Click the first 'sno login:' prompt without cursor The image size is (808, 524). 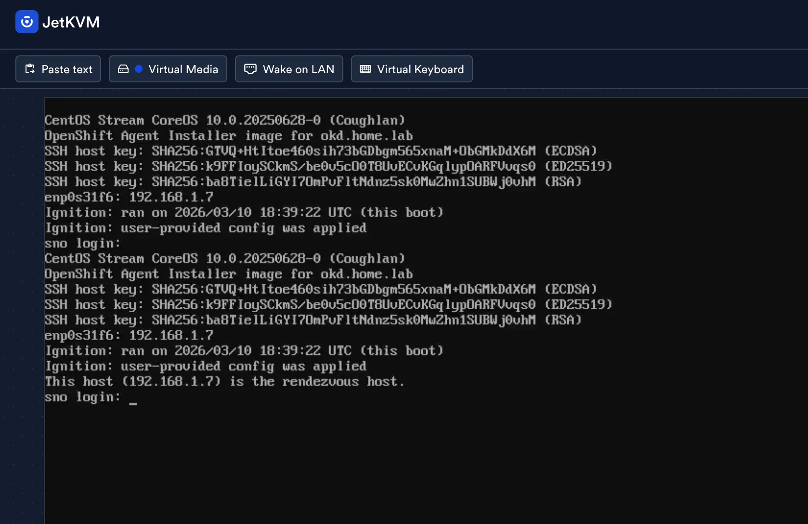tap(82, 243)
